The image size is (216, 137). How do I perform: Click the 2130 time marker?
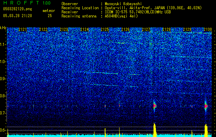(208, 29)
